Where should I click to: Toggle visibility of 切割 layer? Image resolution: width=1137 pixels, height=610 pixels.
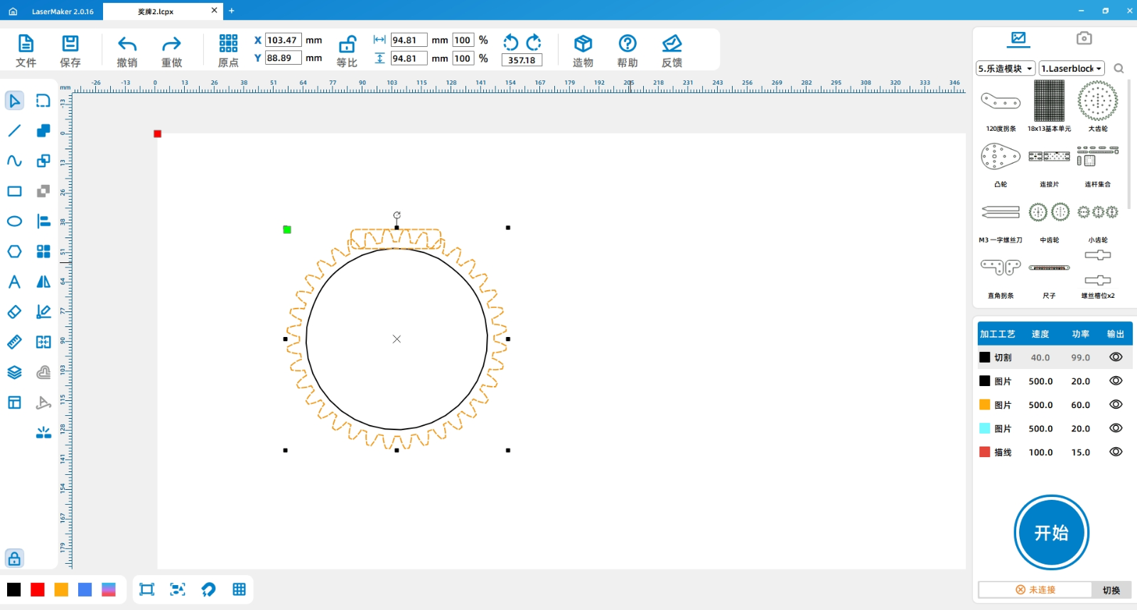coord(1116,358)
